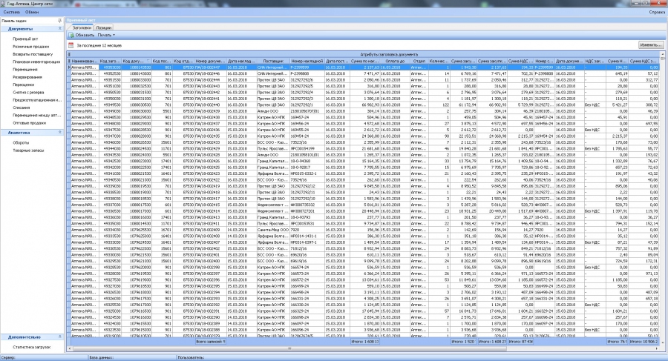Click the refresh icon beside Обновить
668x361 pixels.
(71, 35)
